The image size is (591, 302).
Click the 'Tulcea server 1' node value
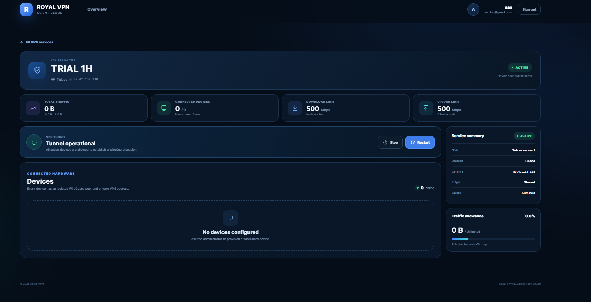523,150
